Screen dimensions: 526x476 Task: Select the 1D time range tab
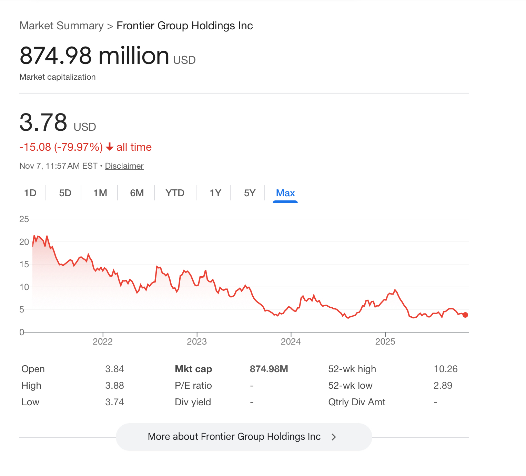30,193
